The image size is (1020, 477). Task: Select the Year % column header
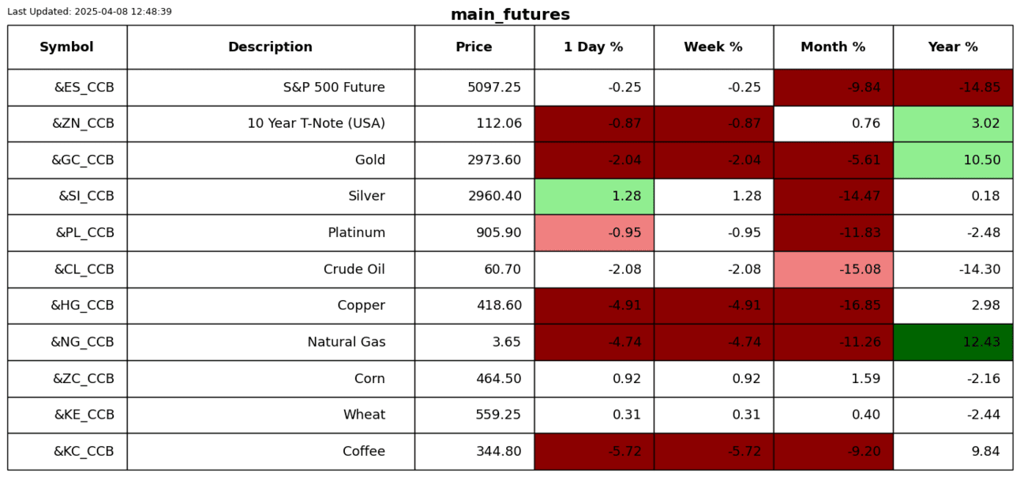(953, 47)
